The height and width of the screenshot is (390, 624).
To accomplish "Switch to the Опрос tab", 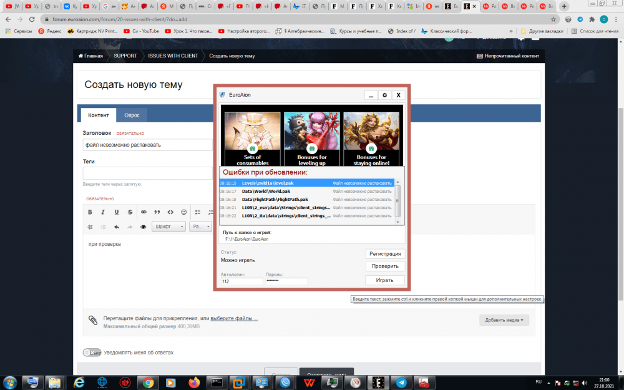I will 132,115.
